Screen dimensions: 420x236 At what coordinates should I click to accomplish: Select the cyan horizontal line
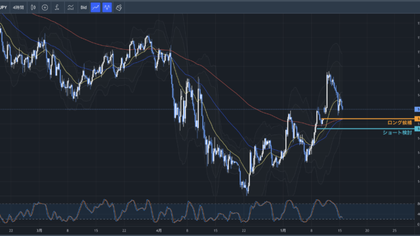[366, 128]
